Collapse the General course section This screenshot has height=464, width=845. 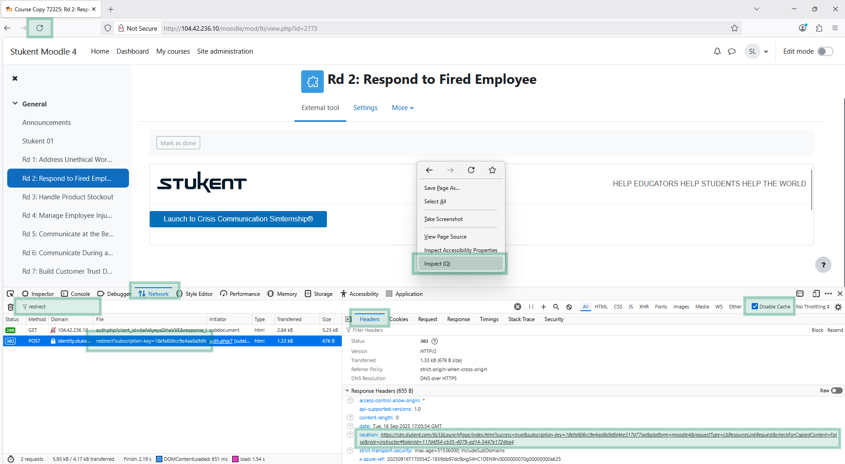(15, 104)
